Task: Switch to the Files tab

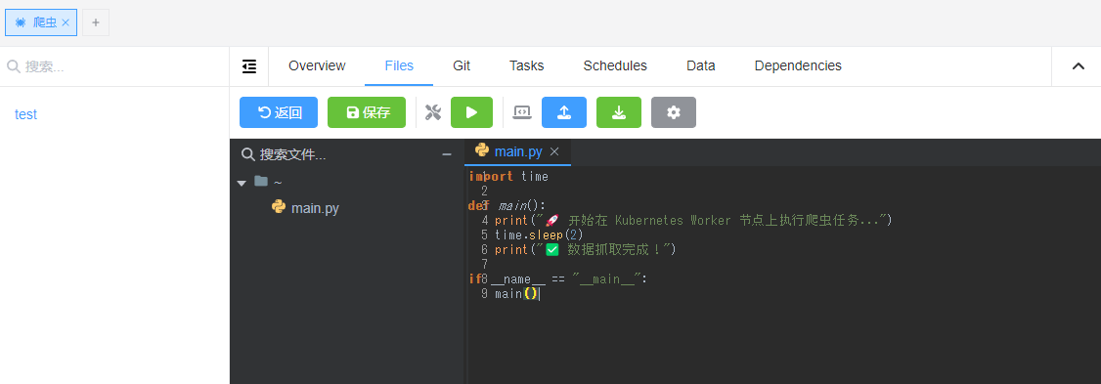Action: tap(399, 66)
